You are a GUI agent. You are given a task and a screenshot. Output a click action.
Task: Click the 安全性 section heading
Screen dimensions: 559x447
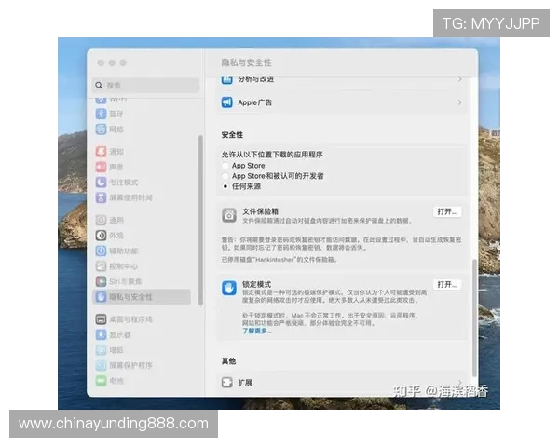click(232, 135)
